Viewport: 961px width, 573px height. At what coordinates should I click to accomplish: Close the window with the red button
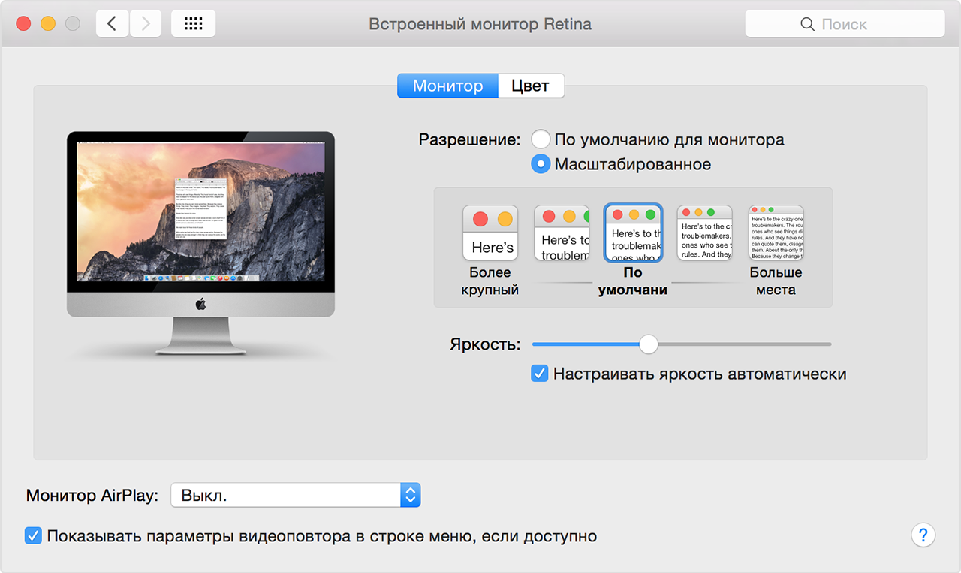click(23, 23)
